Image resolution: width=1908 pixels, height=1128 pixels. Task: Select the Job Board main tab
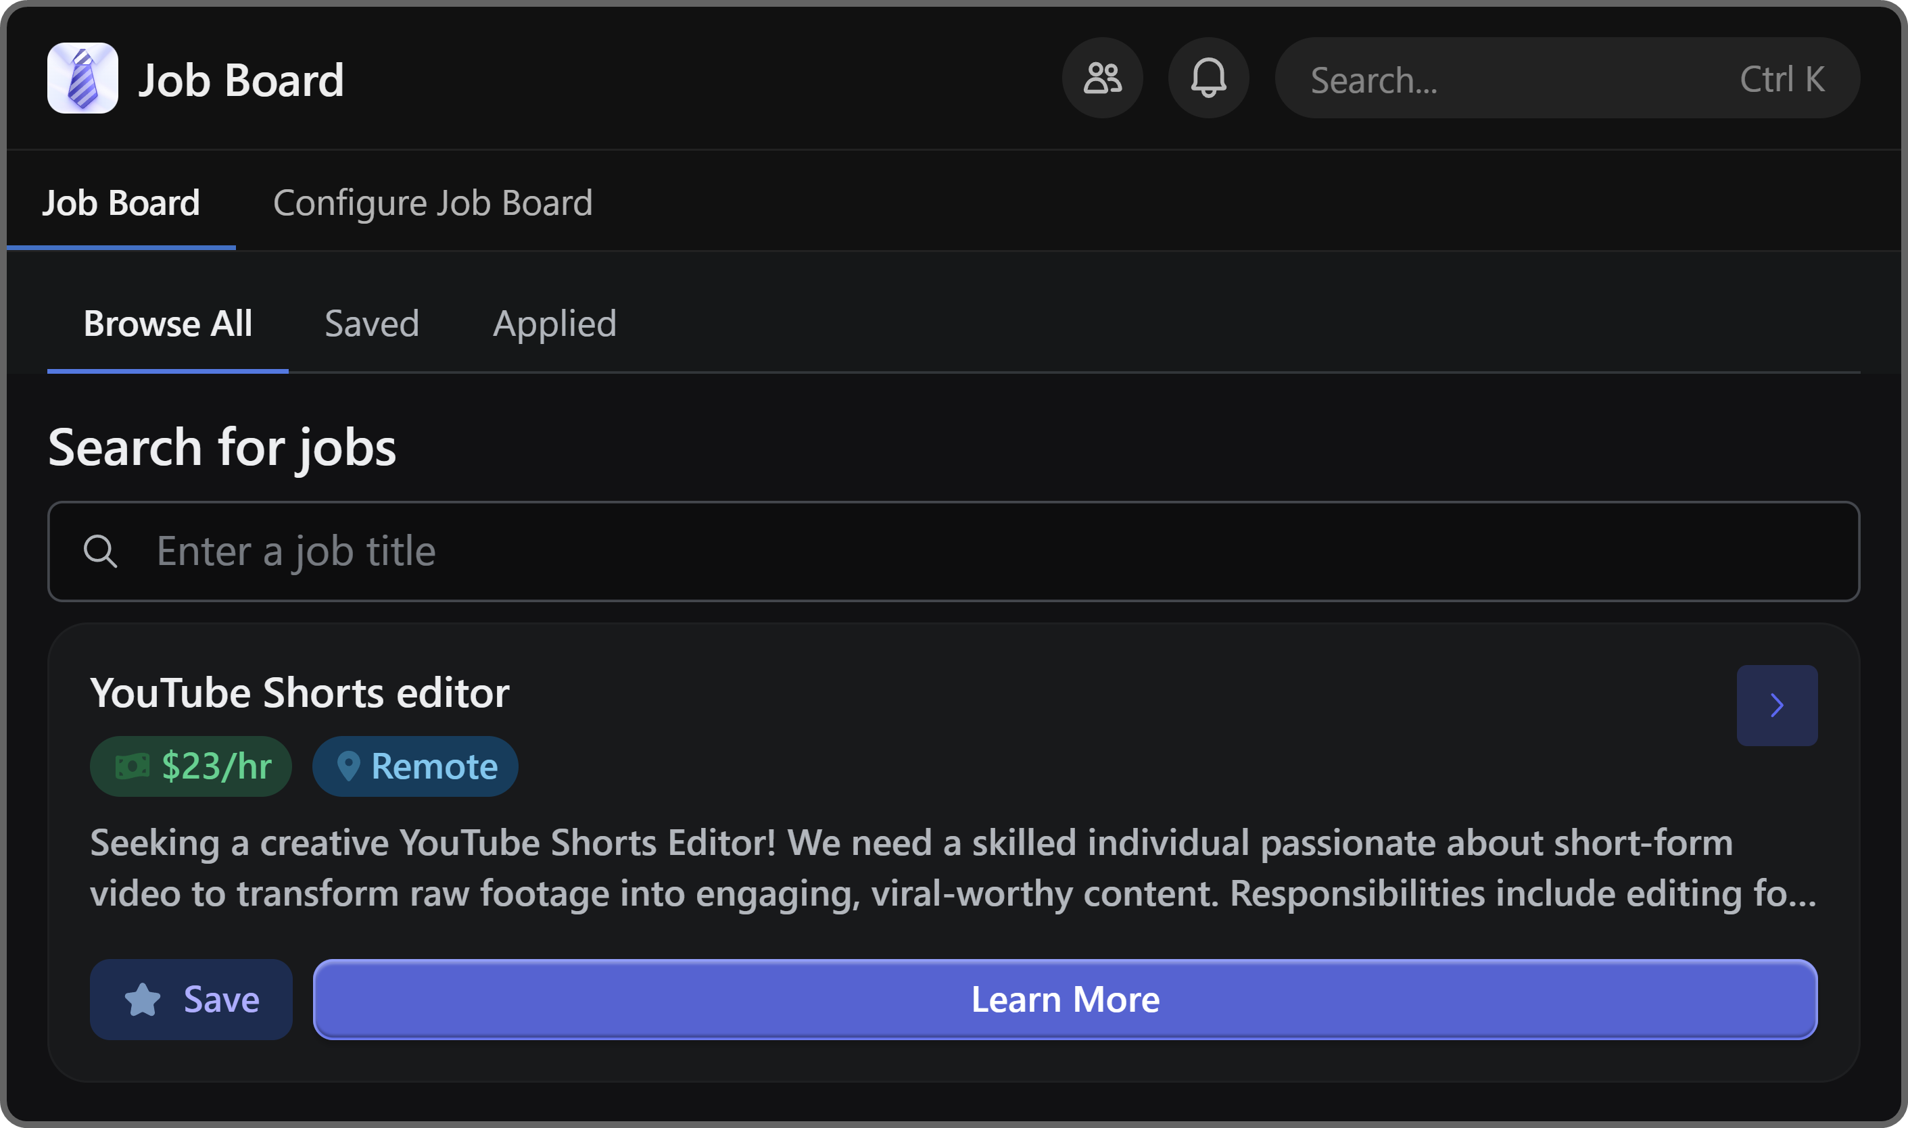(x=121, y=203)
